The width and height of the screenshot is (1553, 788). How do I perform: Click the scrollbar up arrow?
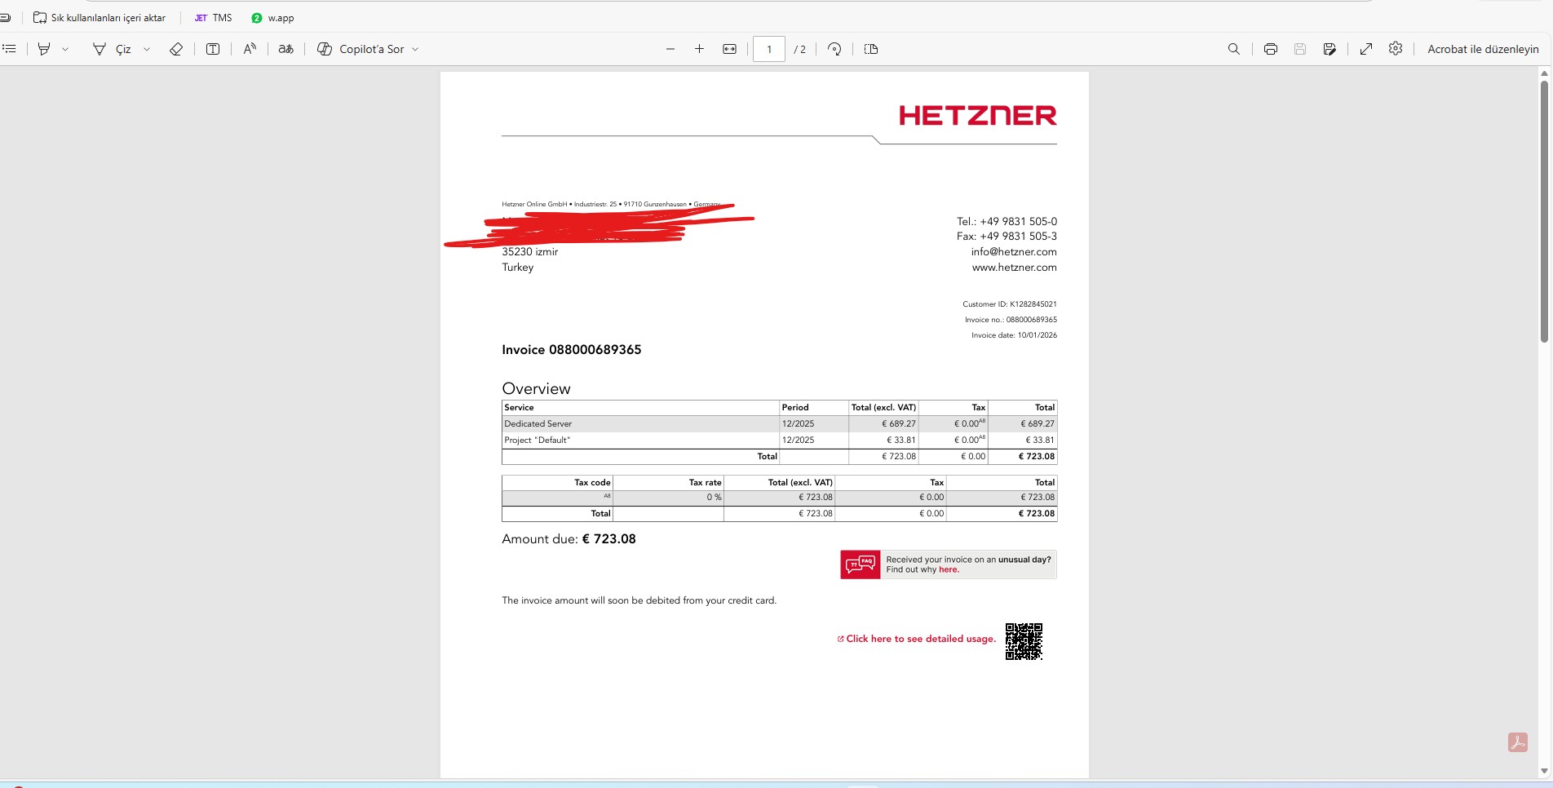point(1544,73)
